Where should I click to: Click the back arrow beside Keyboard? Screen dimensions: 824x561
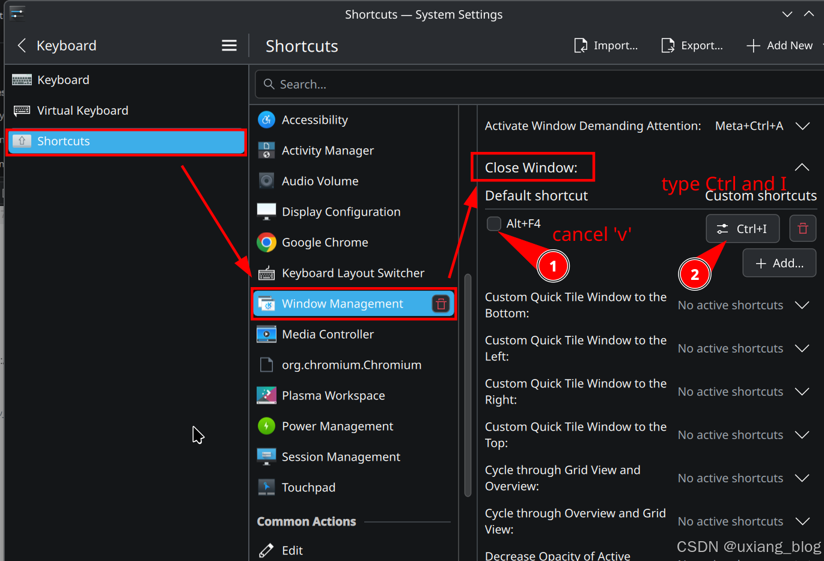click(22, 46)
